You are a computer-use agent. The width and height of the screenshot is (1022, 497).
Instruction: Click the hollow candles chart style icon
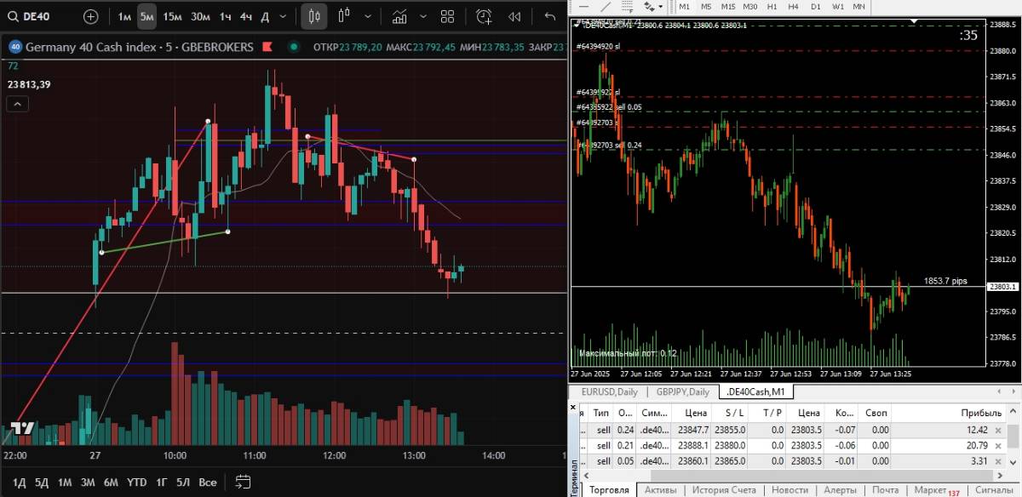[344, 16]
